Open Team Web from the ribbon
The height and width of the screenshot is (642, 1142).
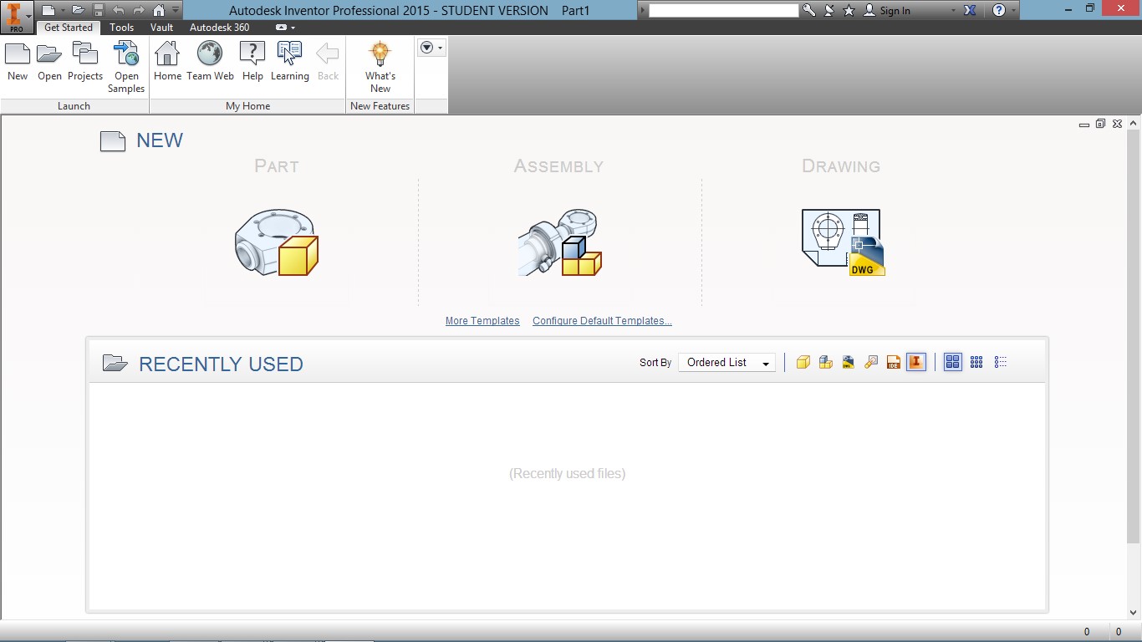(210, 62)
